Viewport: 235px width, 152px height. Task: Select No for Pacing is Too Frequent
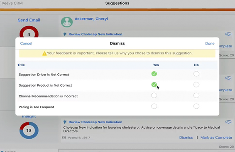[x=196, y=106]
